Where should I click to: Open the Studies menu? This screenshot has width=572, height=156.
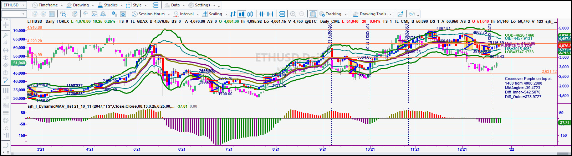[109, 5]
